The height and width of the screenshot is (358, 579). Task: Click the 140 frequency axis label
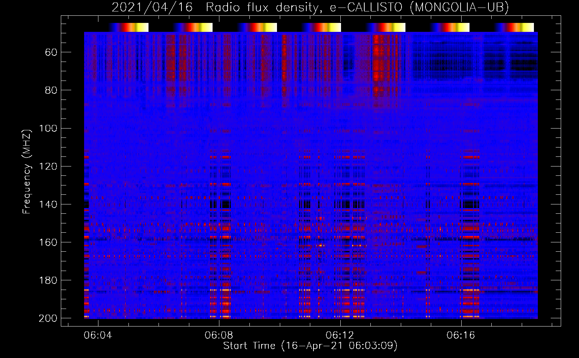pyautogui.click(x=48, y=204)
